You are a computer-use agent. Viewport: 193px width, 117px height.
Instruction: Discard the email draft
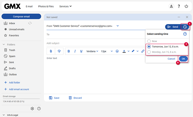click(x=75, y=98)
